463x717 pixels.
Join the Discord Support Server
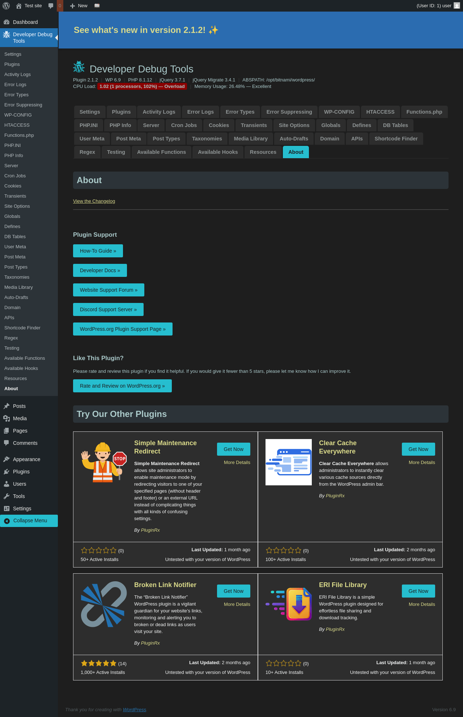[108, 309]
